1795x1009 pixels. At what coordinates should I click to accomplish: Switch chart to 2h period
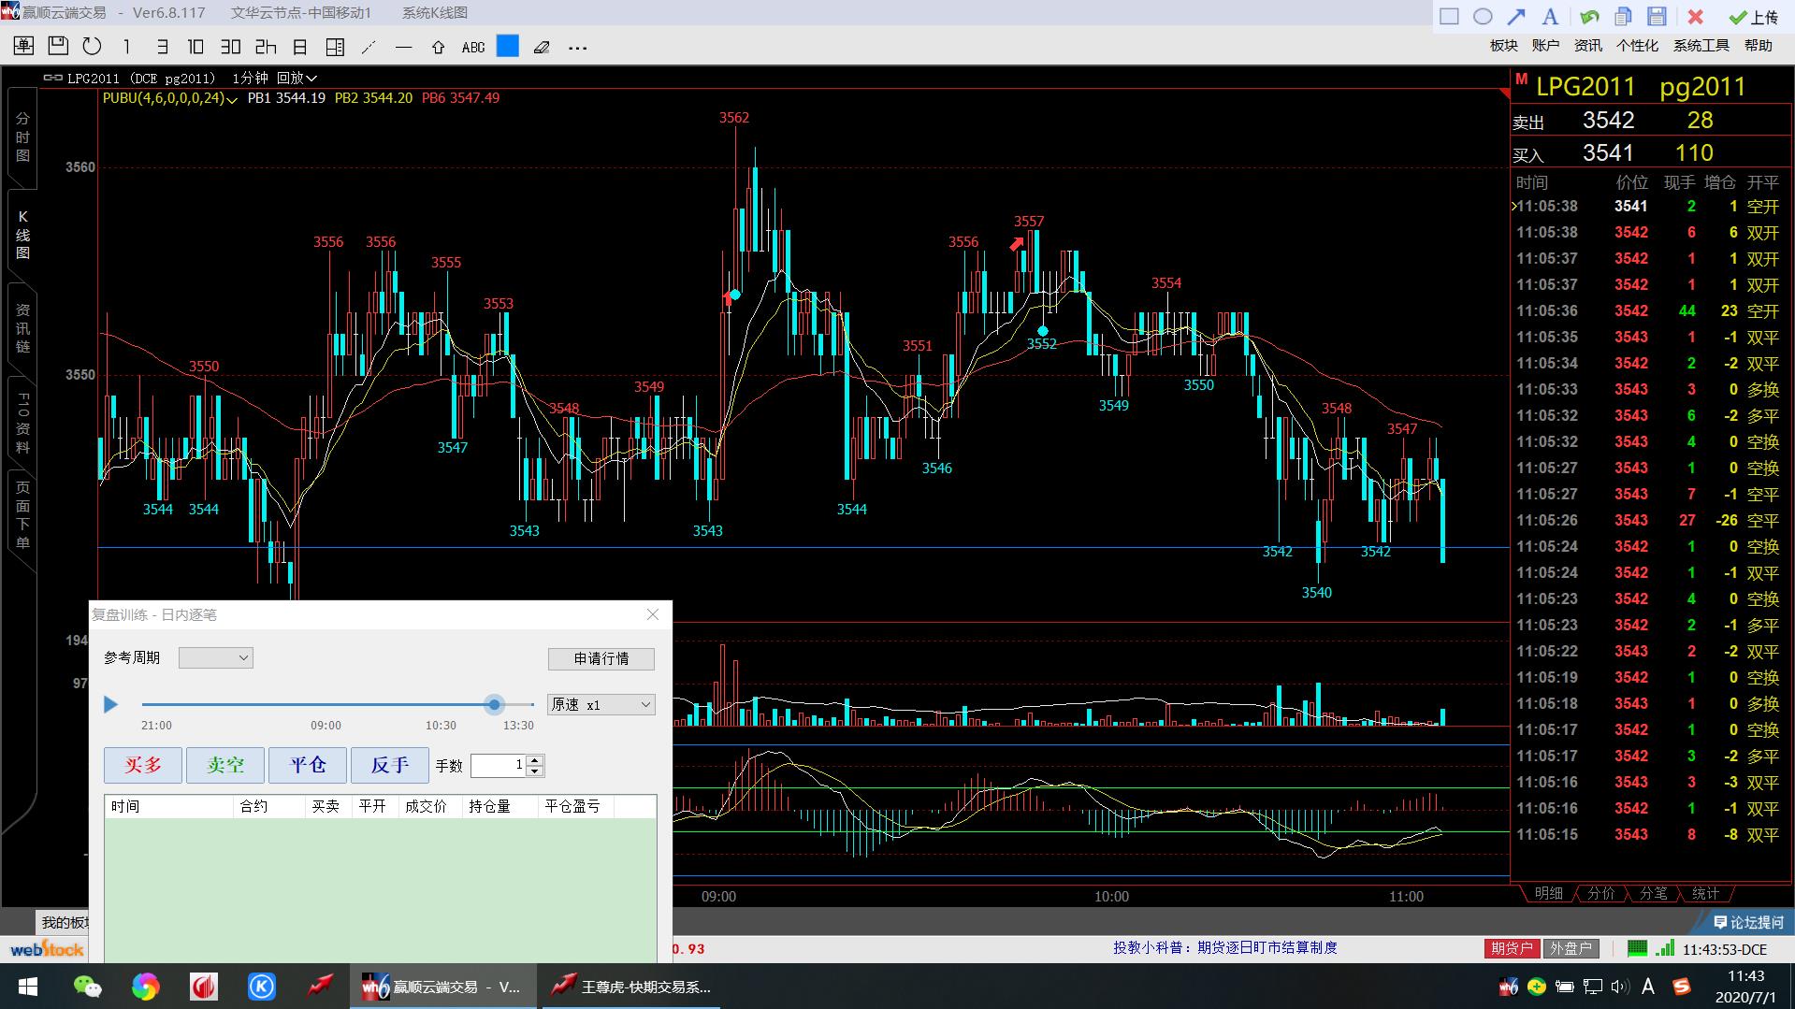pyautogui.click(x=266, y=46)
